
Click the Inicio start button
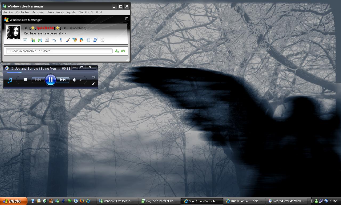tap(14, 201)
